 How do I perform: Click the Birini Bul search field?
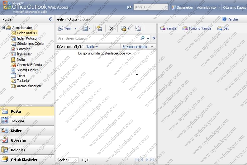click(x=150, y=7)
